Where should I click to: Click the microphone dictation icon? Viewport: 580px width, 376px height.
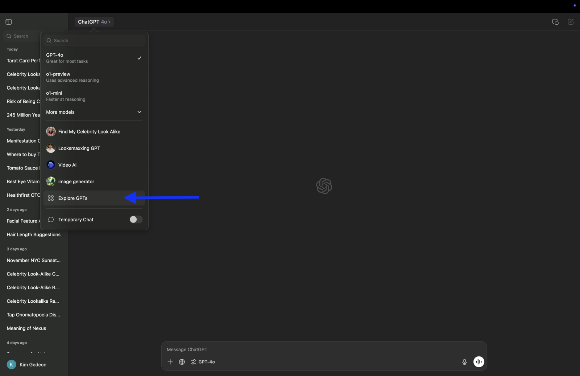pos(464,362)
